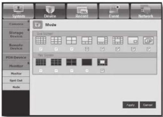Open the Event tab
163x117 pixels.
click(114, 11)
